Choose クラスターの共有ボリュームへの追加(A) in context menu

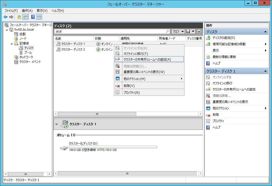click(x=149, y=59)
